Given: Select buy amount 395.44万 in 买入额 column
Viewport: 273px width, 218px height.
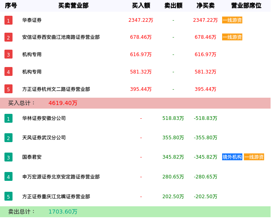Looking at the screenshot, I should click(141, 89).
